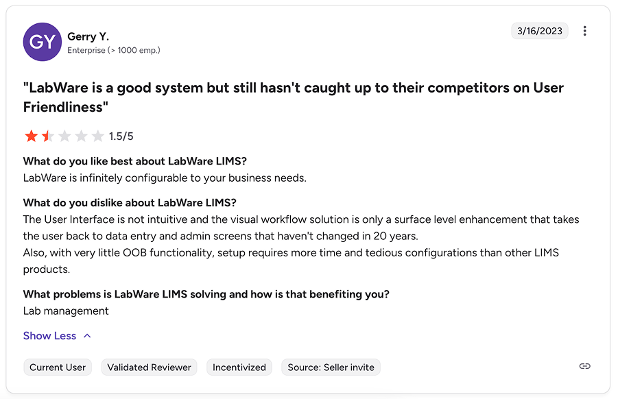618x399 pixels.
Task: Click the first filled red star
Action: tap(31, 136)
